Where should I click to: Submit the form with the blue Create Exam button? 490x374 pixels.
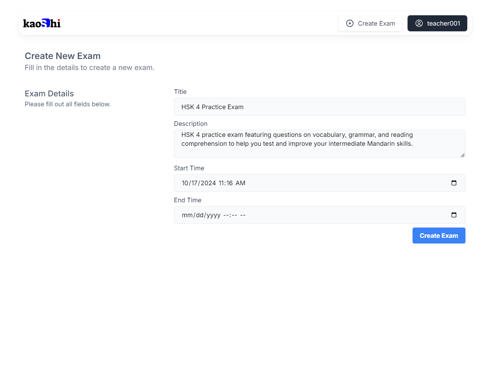coord(438,236)
